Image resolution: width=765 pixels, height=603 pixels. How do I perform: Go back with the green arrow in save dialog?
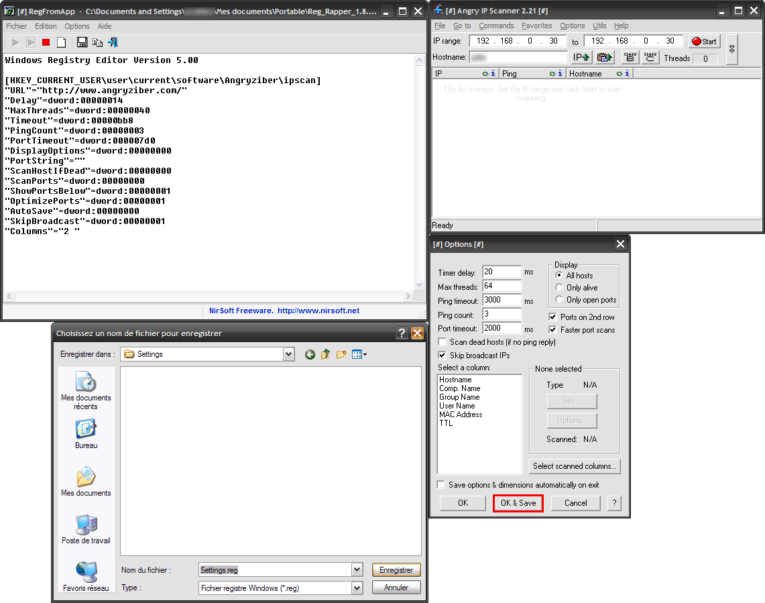[x=310, y=354]
